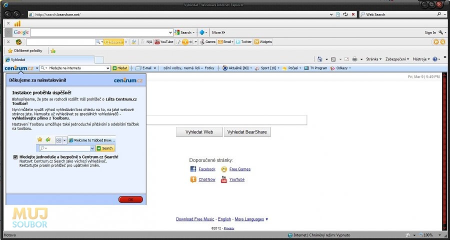
Task: Click the orange play button on the toolbar
Action: 185,42
